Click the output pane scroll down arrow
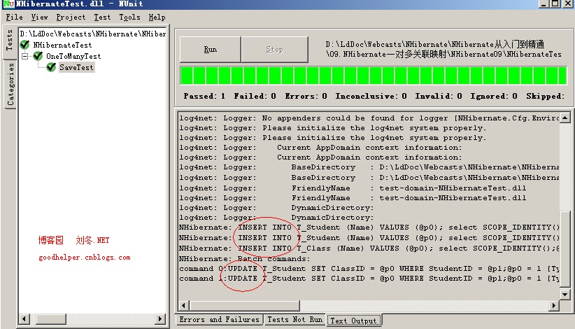 (x=565, y=294)
